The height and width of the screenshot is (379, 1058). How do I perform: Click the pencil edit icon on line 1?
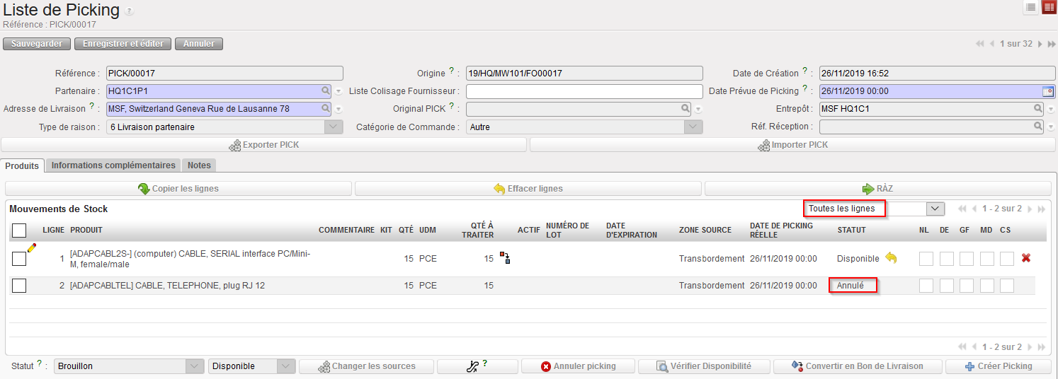[x=31, y=248]
